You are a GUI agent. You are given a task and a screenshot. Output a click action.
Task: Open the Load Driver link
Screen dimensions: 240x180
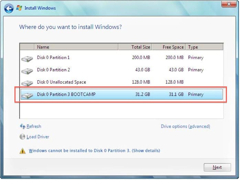tap(38, 137)
